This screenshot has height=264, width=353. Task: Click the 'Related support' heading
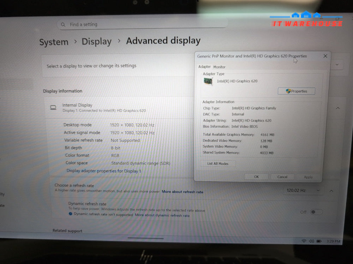point(67,231)
